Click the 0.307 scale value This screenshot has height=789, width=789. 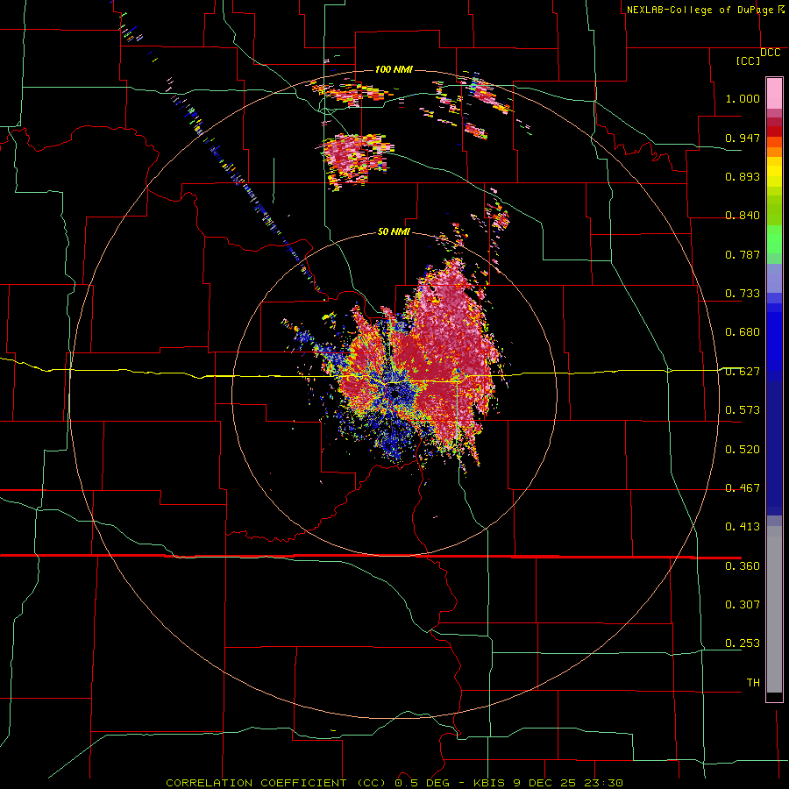click(743, 604)
